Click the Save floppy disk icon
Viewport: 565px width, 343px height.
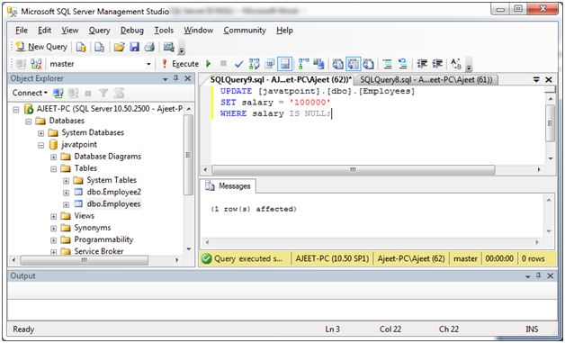134,47
